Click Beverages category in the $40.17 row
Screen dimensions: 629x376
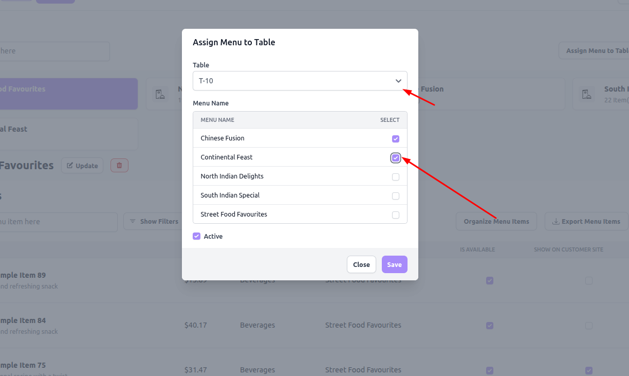tap(257, 325)
